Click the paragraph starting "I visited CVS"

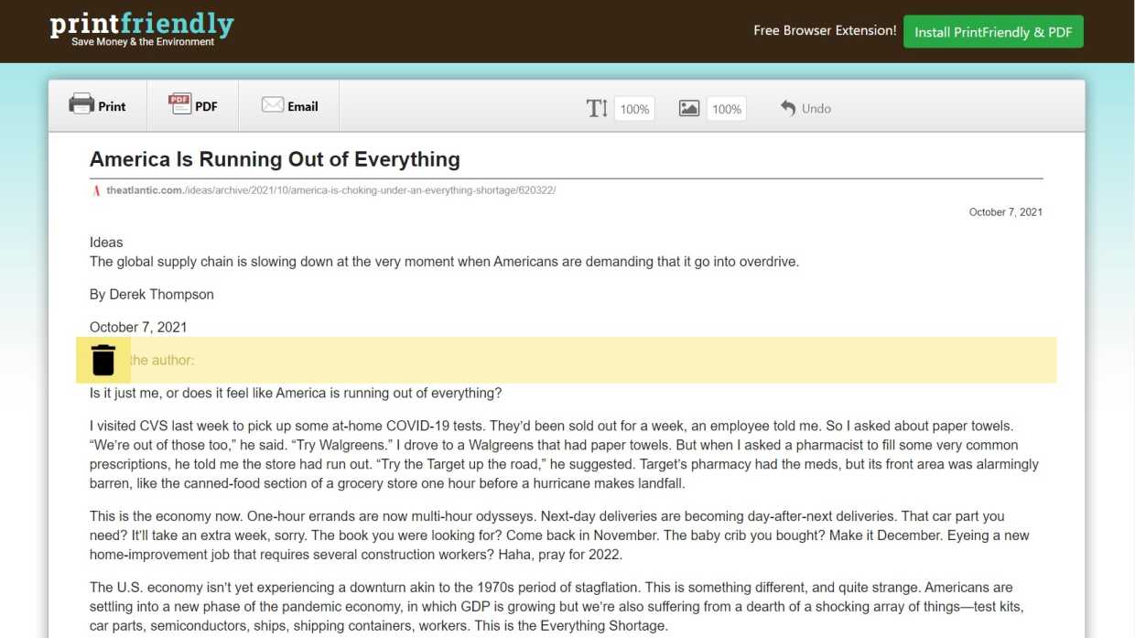coord(565,455)
